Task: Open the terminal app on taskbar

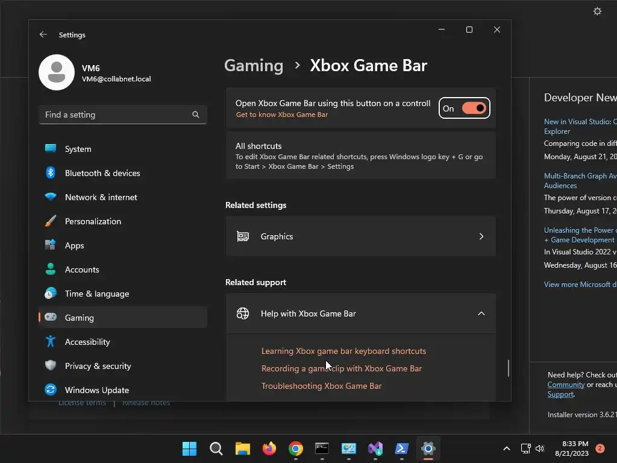Action: (x=322, y=449)
